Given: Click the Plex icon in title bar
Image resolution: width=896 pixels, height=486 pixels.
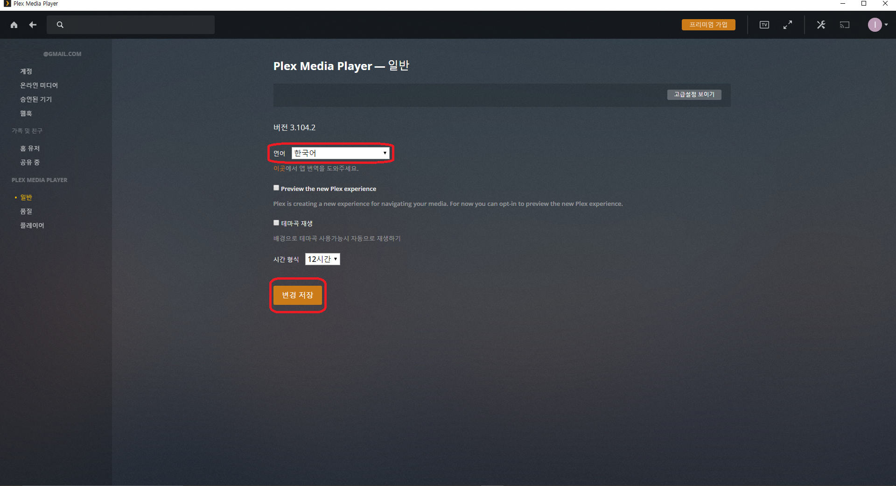Looking at the screenshot, I should (x=7, y=4).
